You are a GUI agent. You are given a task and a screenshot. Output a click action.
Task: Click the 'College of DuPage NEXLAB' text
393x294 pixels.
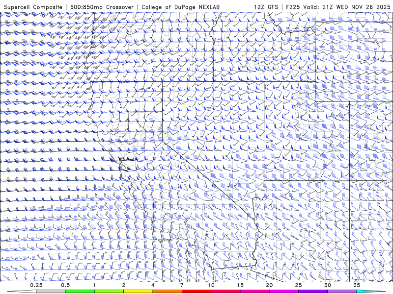pyautogui.click(x=180, y=7)
